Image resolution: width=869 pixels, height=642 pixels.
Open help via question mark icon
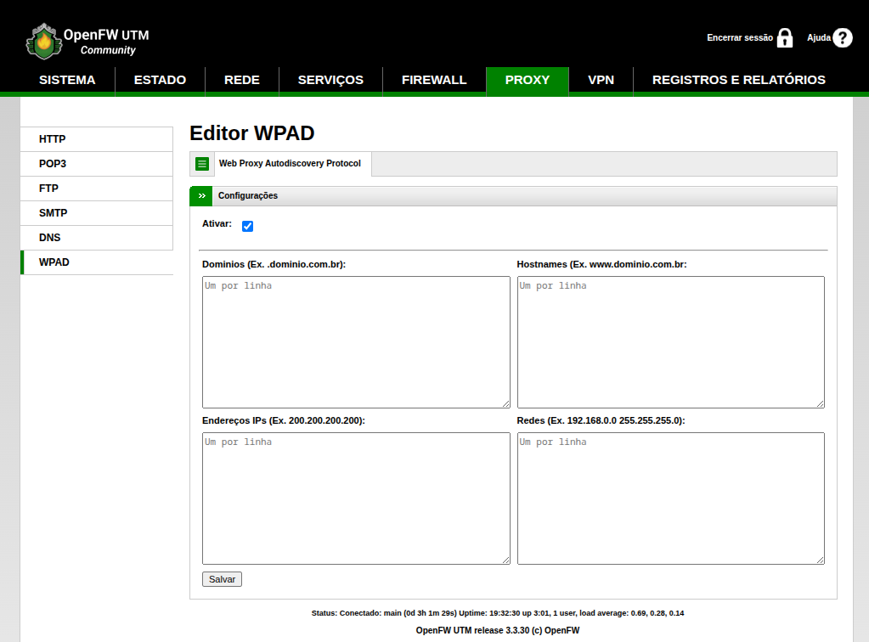tap(842, 38)
